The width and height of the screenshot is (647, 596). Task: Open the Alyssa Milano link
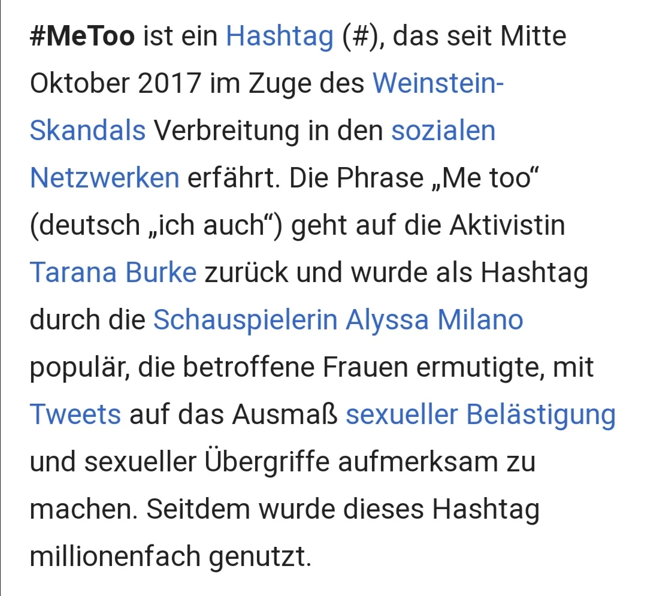[434, 320]
